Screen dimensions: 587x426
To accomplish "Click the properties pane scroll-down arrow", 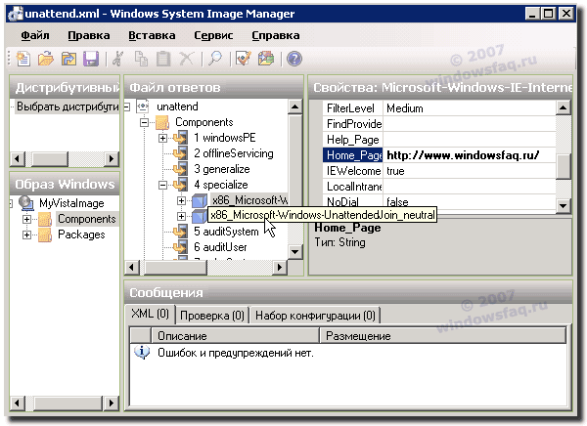I will (564, 205).
